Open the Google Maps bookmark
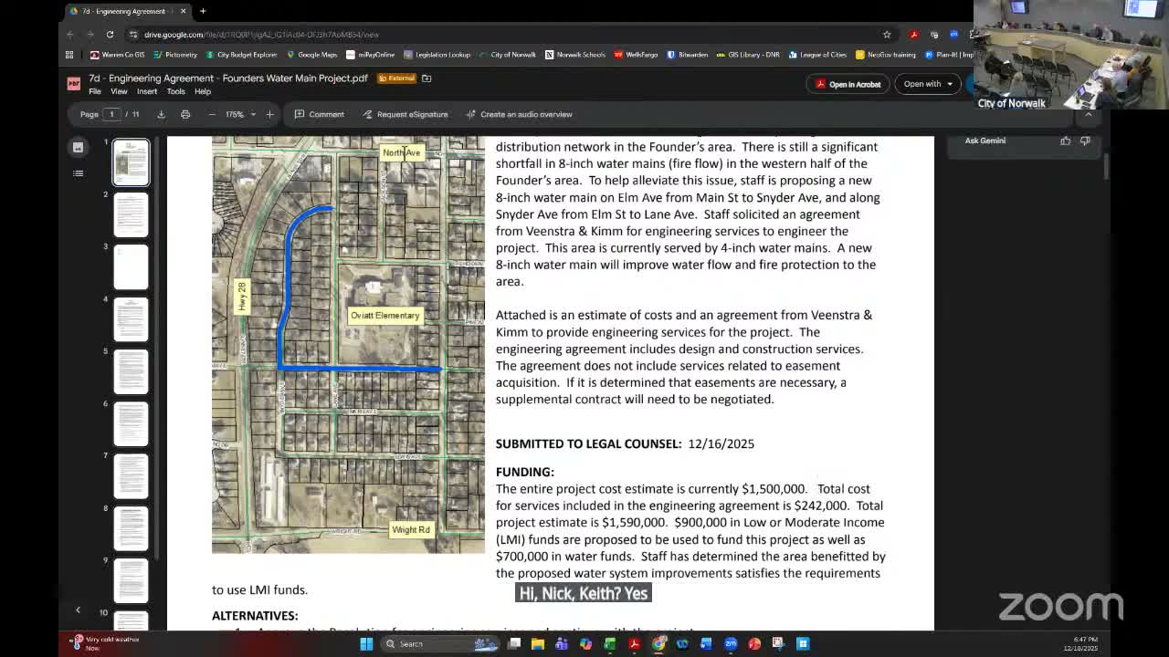The width and height of the screenshot is (1169, 657). click(x=311, y=54)
